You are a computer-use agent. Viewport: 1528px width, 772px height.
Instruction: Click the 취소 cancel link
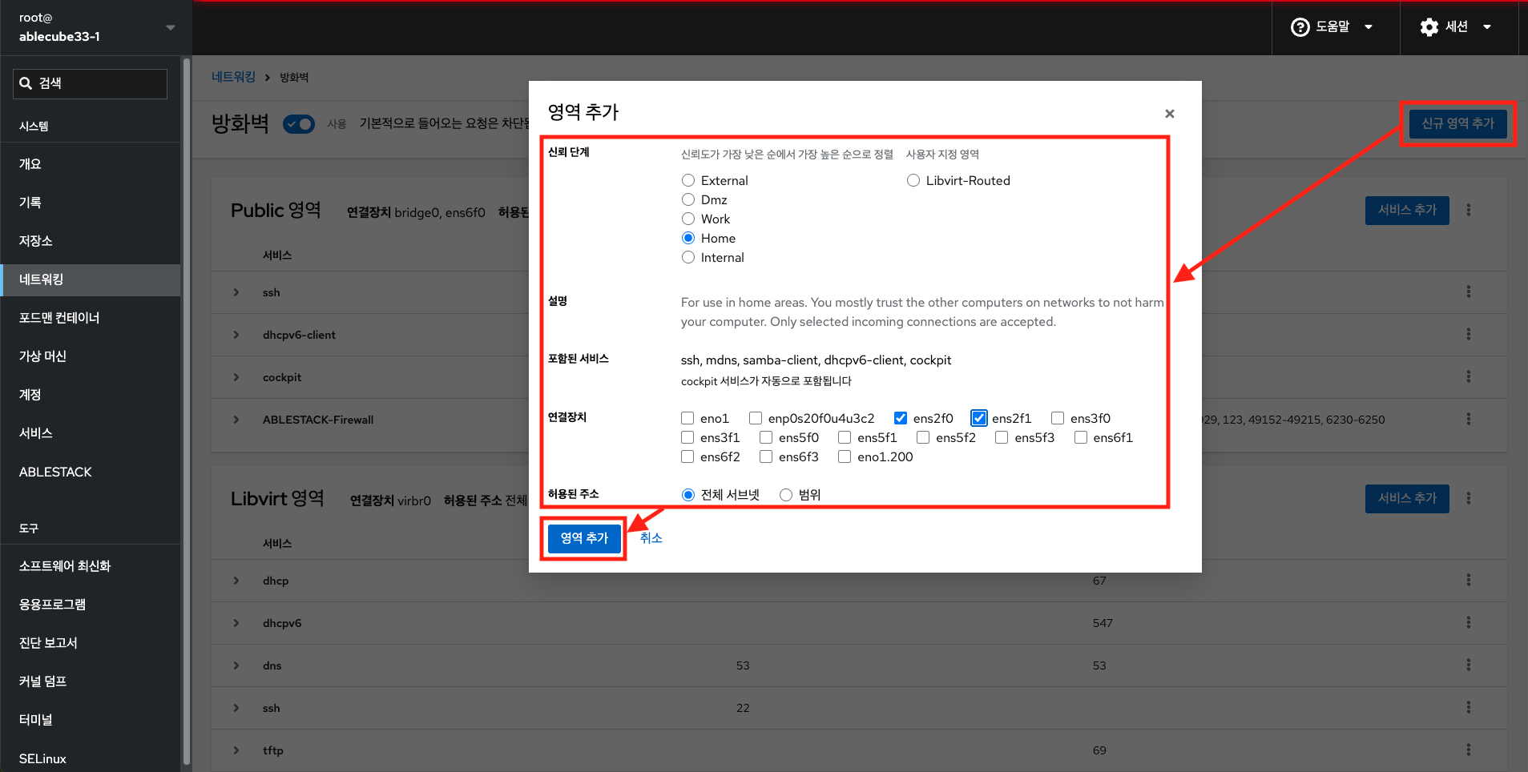pos(651,538)
